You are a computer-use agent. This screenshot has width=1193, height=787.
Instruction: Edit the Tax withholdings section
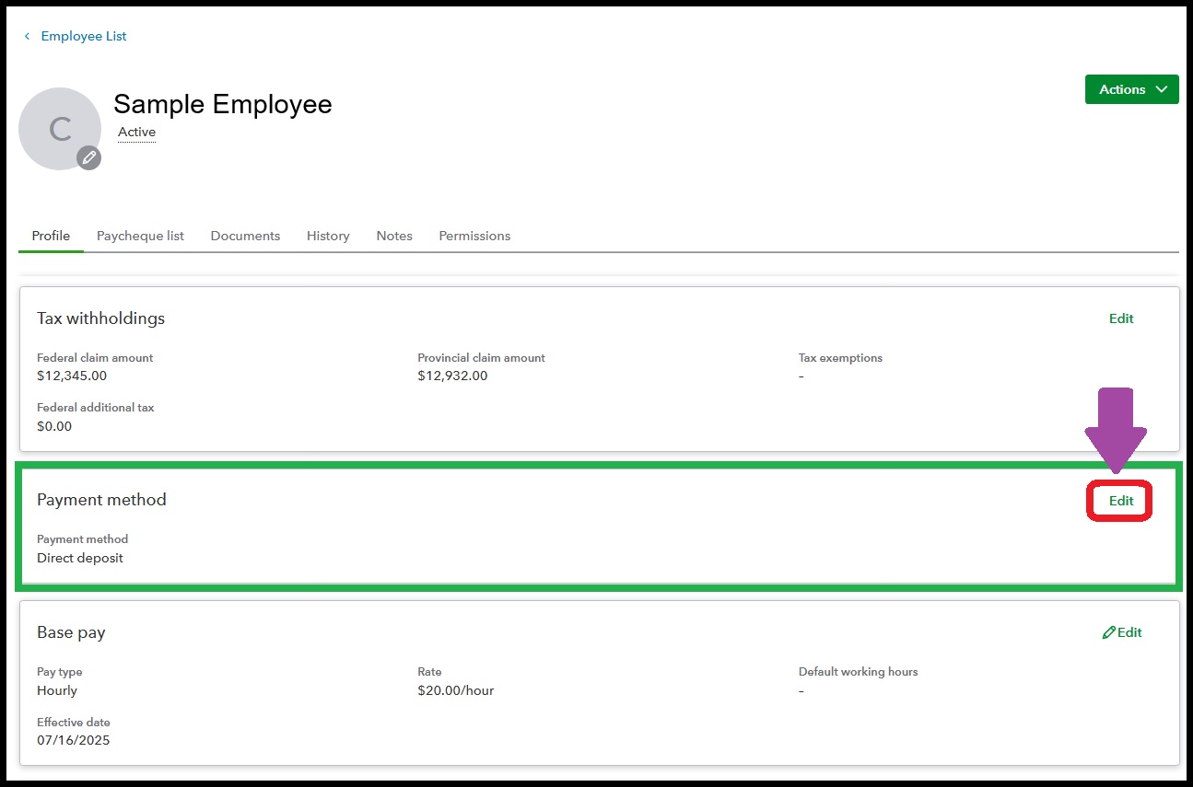(x=1121, y=318)
